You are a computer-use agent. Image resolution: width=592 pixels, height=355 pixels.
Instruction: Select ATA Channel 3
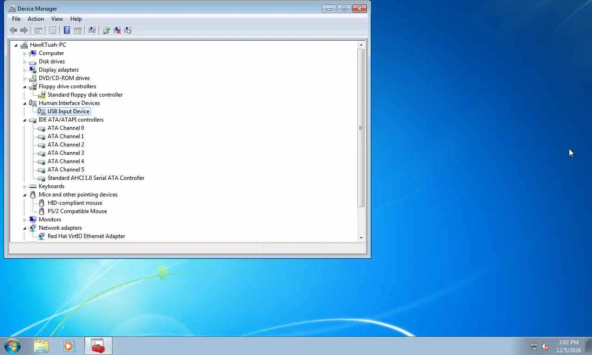pos(66,153)
